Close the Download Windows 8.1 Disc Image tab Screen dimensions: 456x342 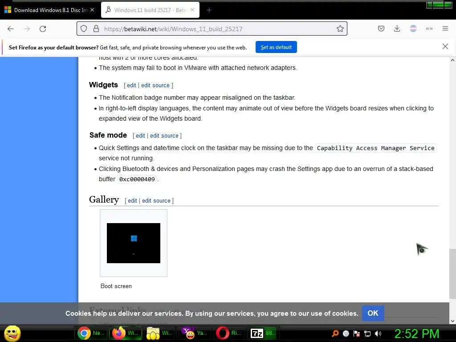coord(92,10)
